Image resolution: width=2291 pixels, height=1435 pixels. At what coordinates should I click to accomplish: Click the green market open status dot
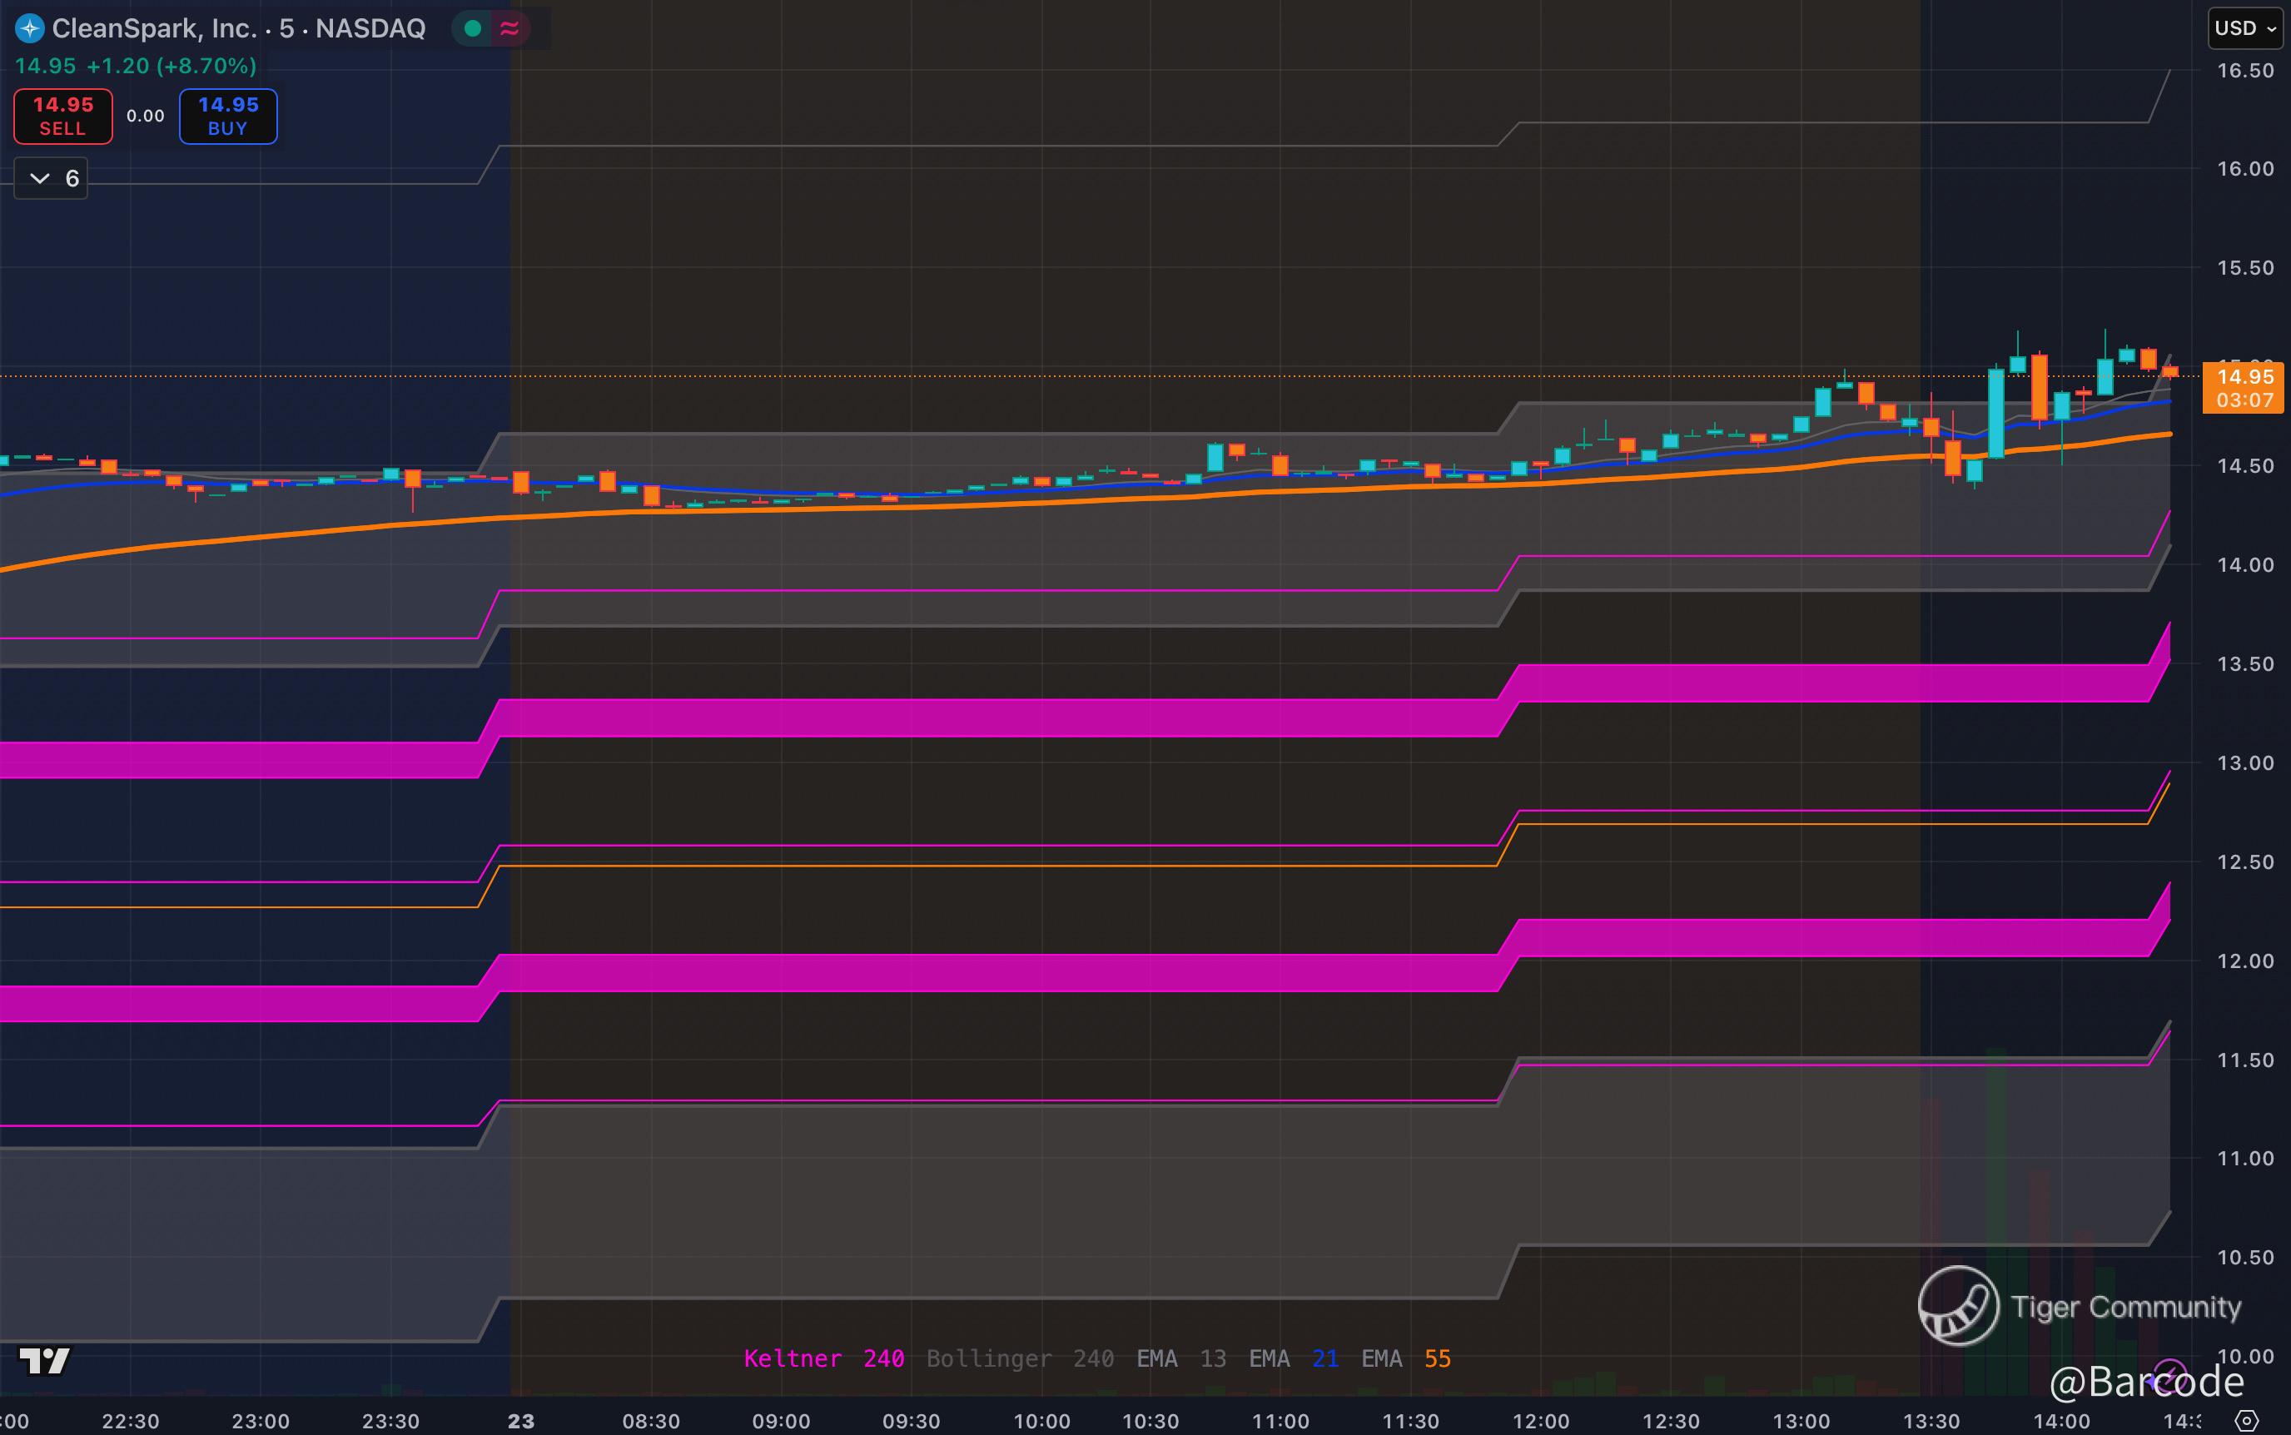pos(473,28)
